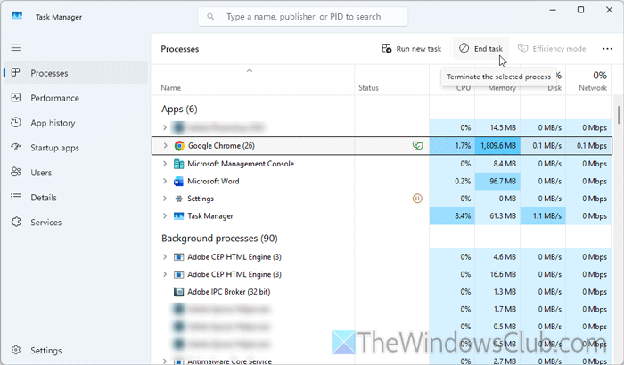
Task: Minimize the Task Manager window
Action: coord(553,10)
